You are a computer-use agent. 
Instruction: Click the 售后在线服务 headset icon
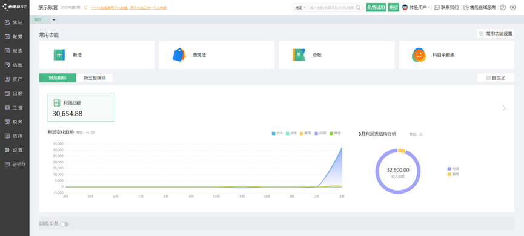pyautogui.click(x=466, y=7)
